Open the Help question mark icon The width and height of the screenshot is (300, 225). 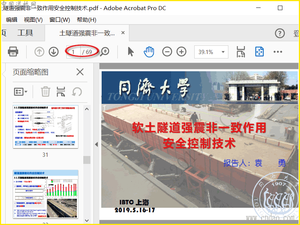tap(280, 33)
